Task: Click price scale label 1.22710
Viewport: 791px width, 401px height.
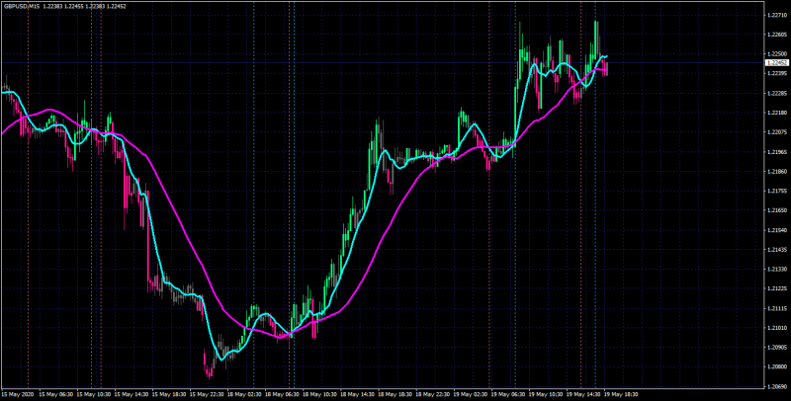Action: (776, 16)
